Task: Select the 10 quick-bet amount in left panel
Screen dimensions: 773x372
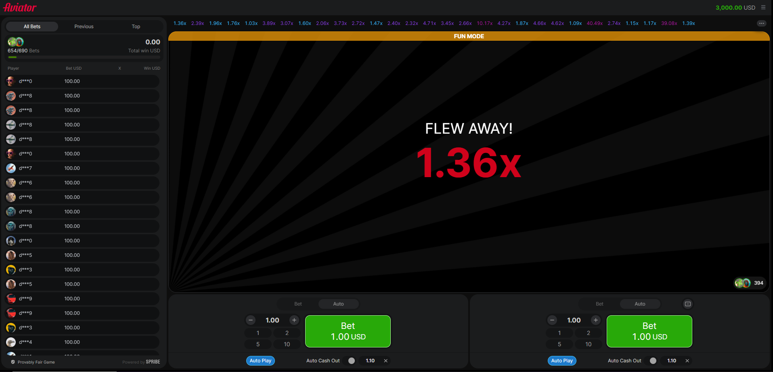Action: pos(287,344)
